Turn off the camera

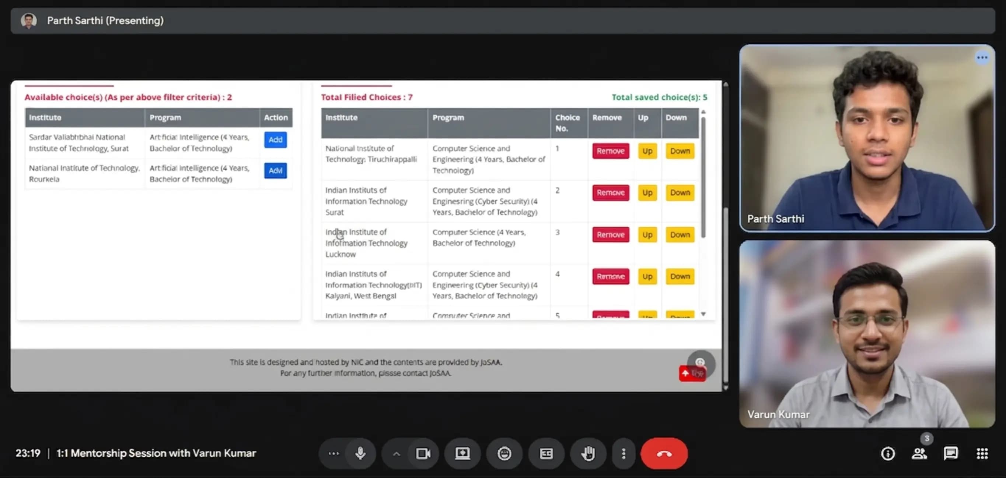pos(423,453)
